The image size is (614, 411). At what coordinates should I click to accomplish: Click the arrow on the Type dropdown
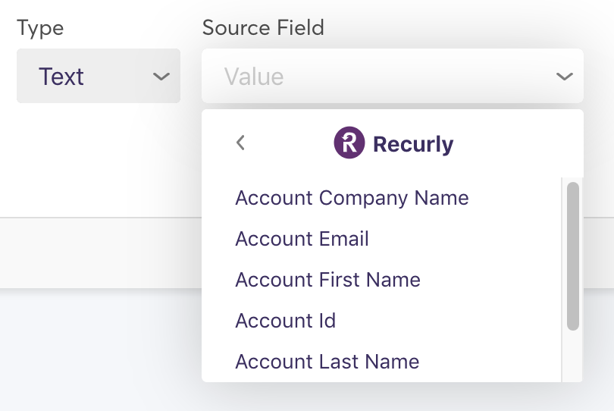tap(161, 77)
